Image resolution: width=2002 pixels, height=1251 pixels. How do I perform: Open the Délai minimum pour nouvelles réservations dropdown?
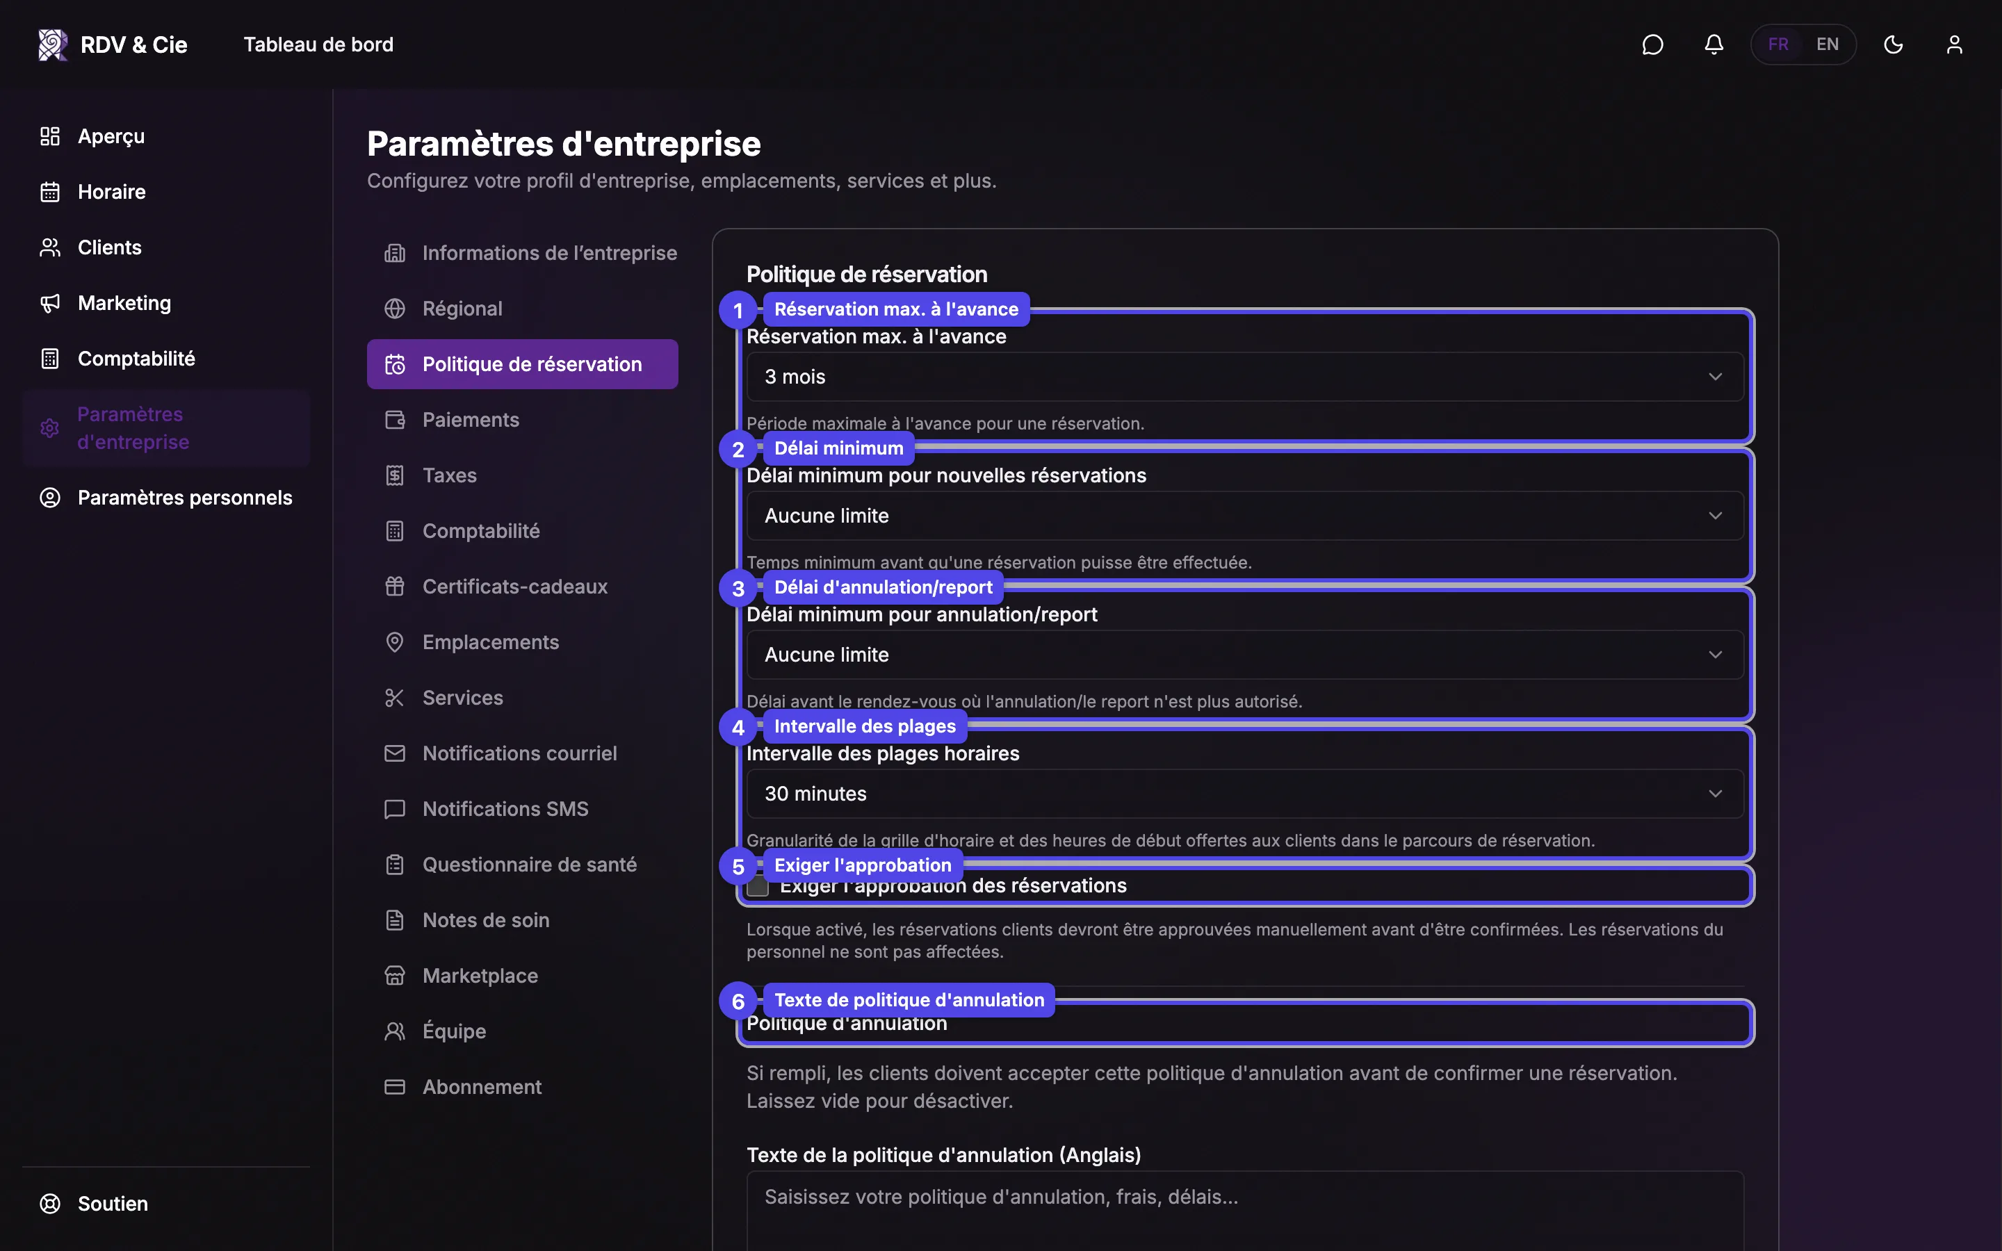[x=1245, y=516]
